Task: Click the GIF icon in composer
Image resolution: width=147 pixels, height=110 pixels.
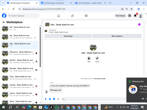Action: coord(58,99)
